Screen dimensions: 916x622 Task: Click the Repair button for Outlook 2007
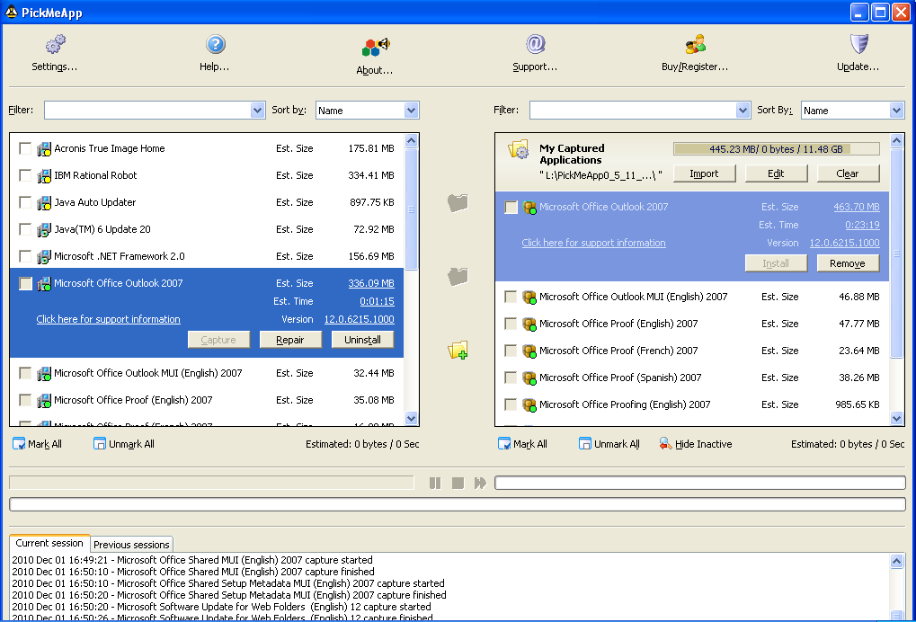pyautogui.click(x=290, y=340)
